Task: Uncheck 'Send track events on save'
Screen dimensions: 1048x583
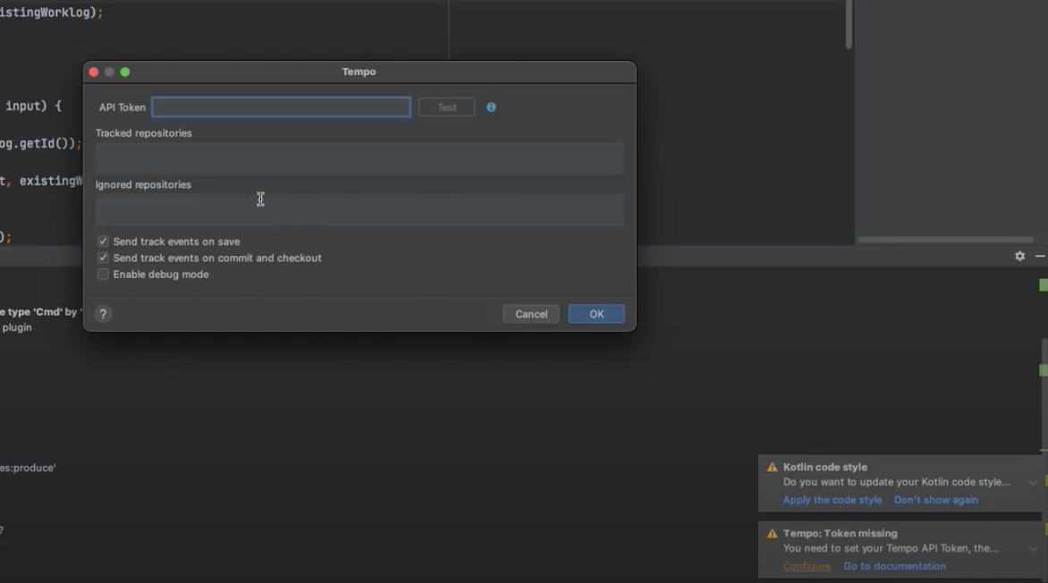Action: pyautogui.click(x=103, y=241)
